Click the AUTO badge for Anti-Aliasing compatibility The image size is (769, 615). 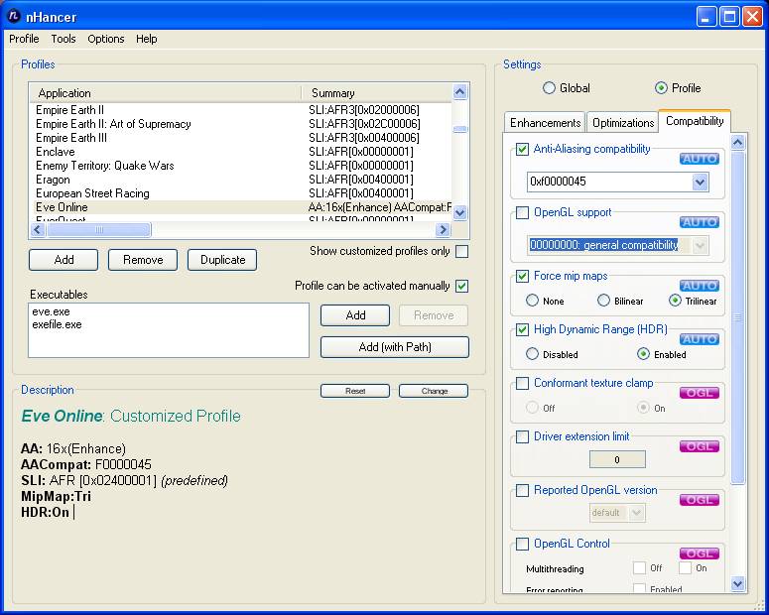[x=699, y=159]
